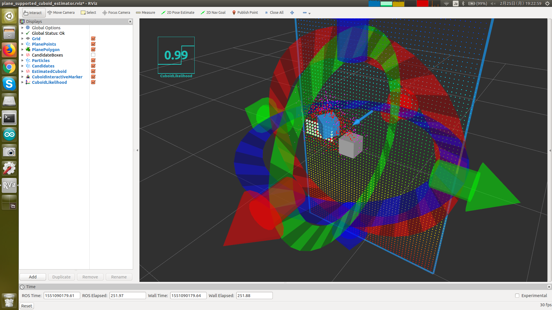
Task: Click the ROS Elapsed field
Action: click(x=128, y=296)
